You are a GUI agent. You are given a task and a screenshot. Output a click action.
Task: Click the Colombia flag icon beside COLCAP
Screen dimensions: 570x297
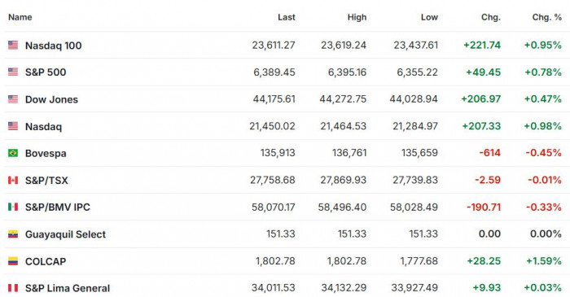tap(13, 261)
